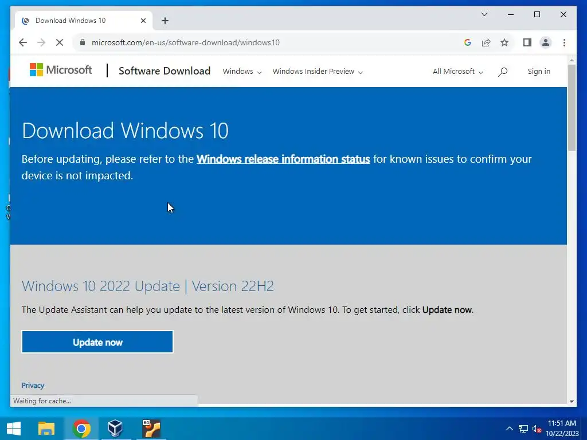Click the address bar URL
This screenshot has width=587, height=440.
[x=185, y=42]
